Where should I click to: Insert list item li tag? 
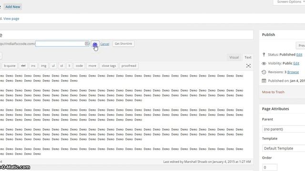69,66
